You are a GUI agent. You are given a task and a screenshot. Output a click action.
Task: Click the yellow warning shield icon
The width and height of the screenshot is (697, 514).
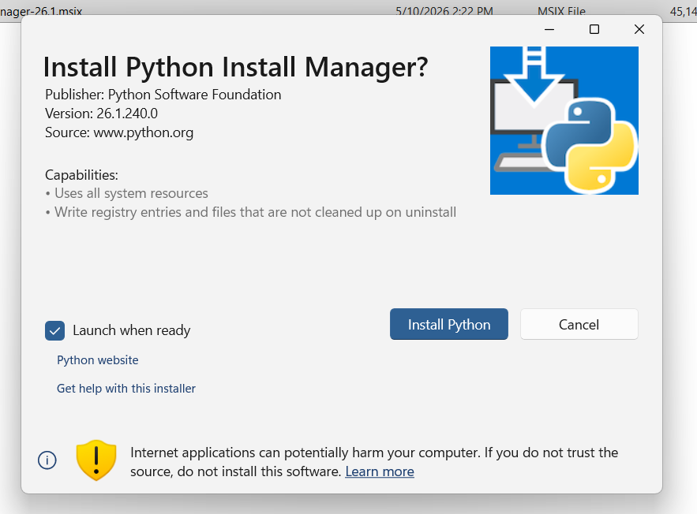96,460
